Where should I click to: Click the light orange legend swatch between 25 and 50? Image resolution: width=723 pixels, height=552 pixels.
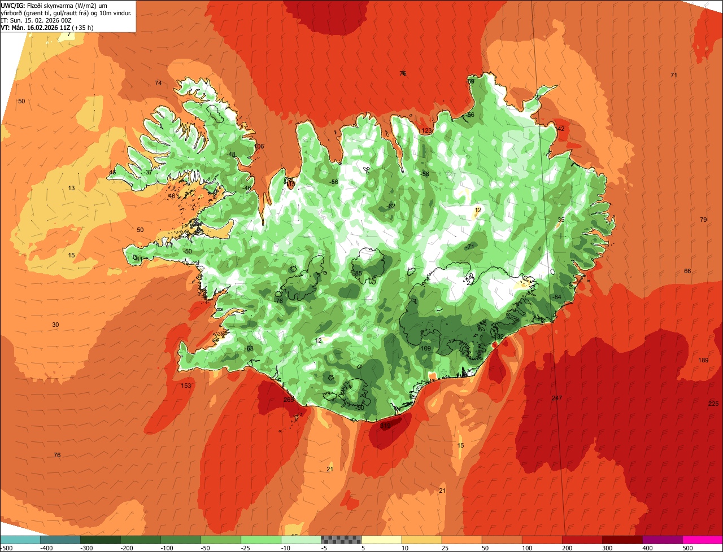pyautogui.click(x=461, y=540)
